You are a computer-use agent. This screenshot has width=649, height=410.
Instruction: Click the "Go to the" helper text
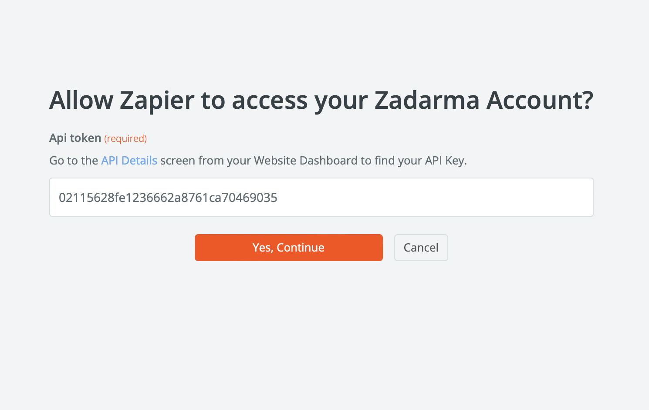(74, 161)
